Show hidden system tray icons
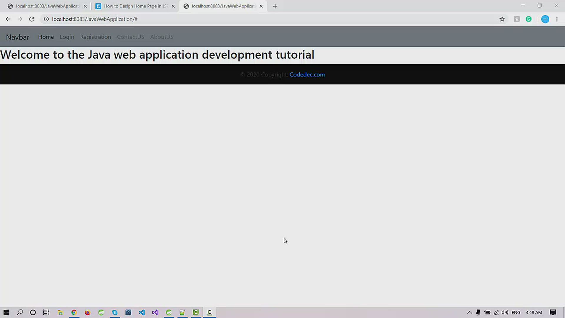Screen dimensions: 565x318 (470, 312)
